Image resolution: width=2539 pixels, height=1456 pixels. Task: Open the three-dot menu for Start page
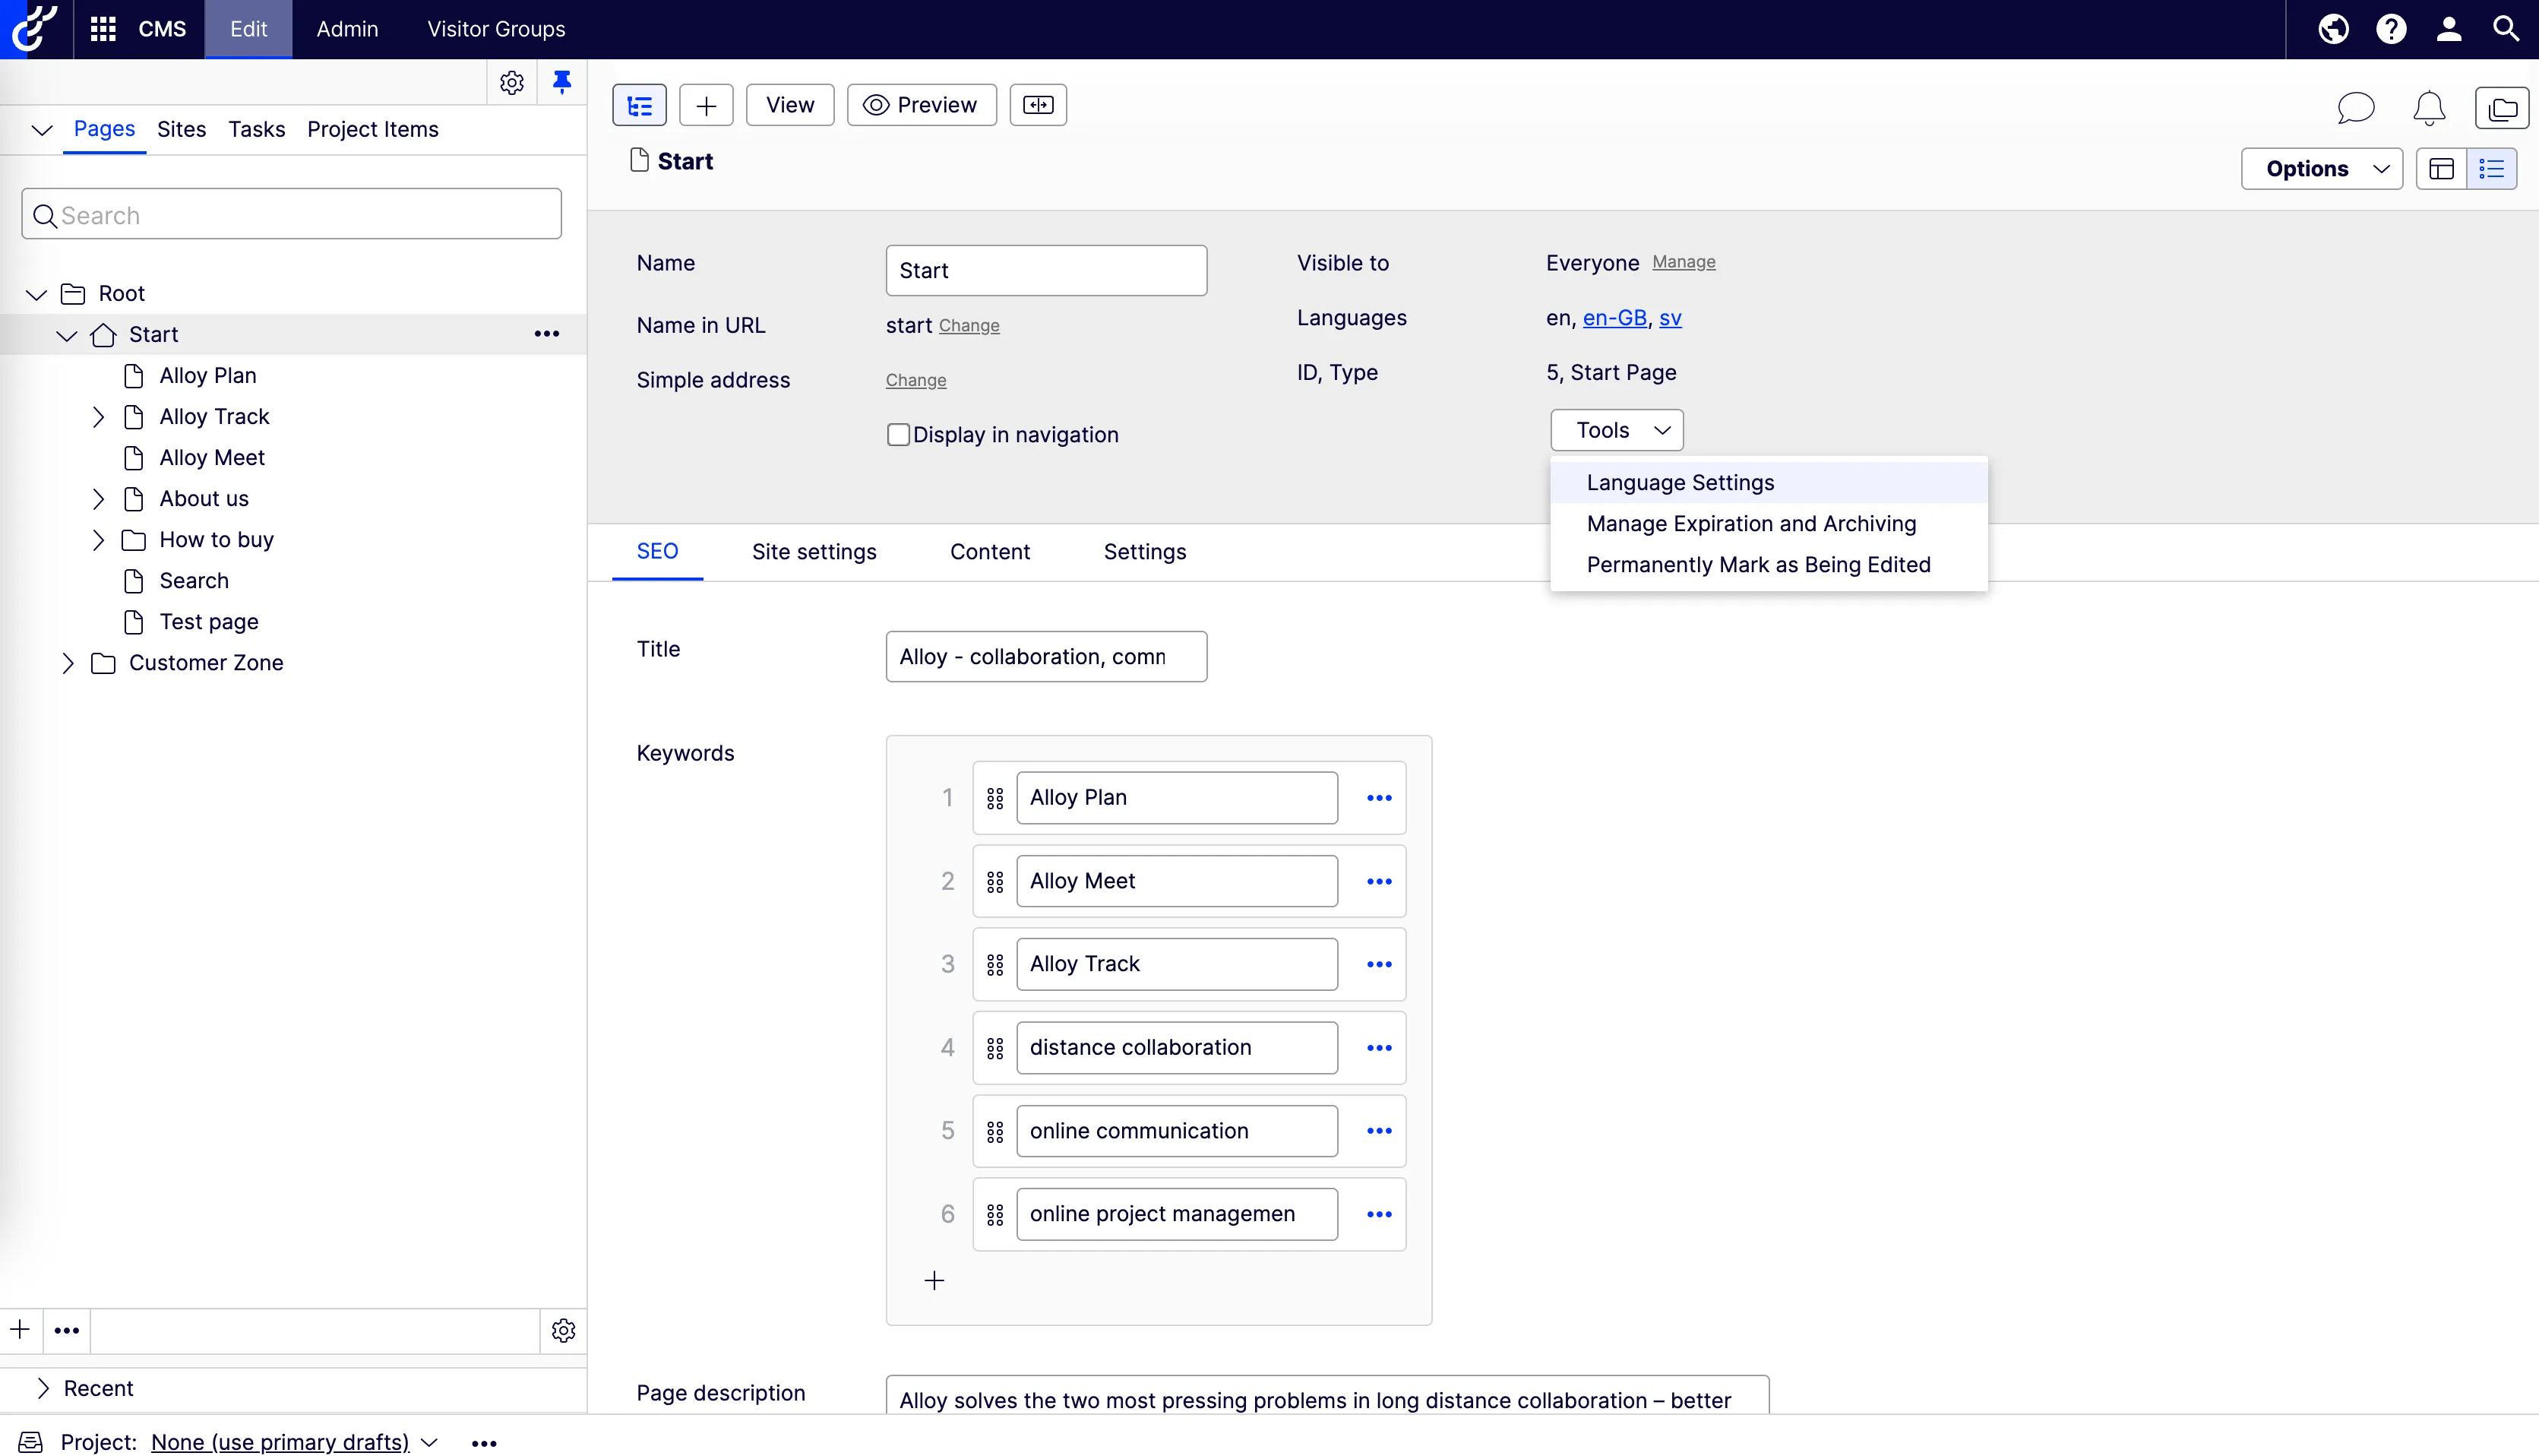547,334
